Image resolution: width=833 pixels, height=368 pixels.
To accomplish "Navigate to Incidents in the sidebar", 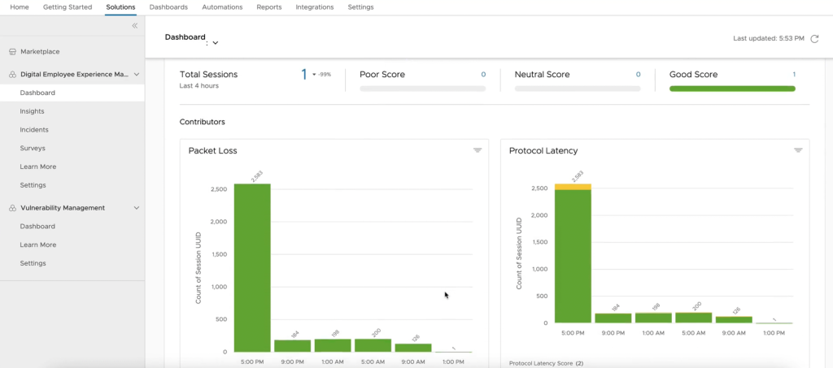I will tap(34, 130).
